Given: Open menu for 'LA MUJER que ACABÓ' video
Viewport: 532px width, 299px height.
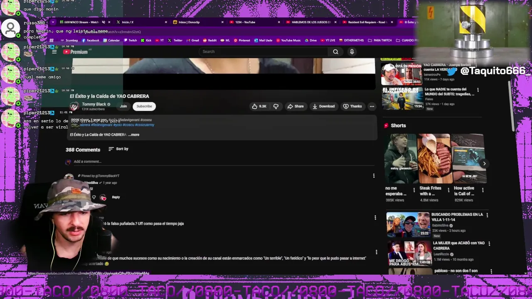Looking at the screenshot, I should coord(489,243).
